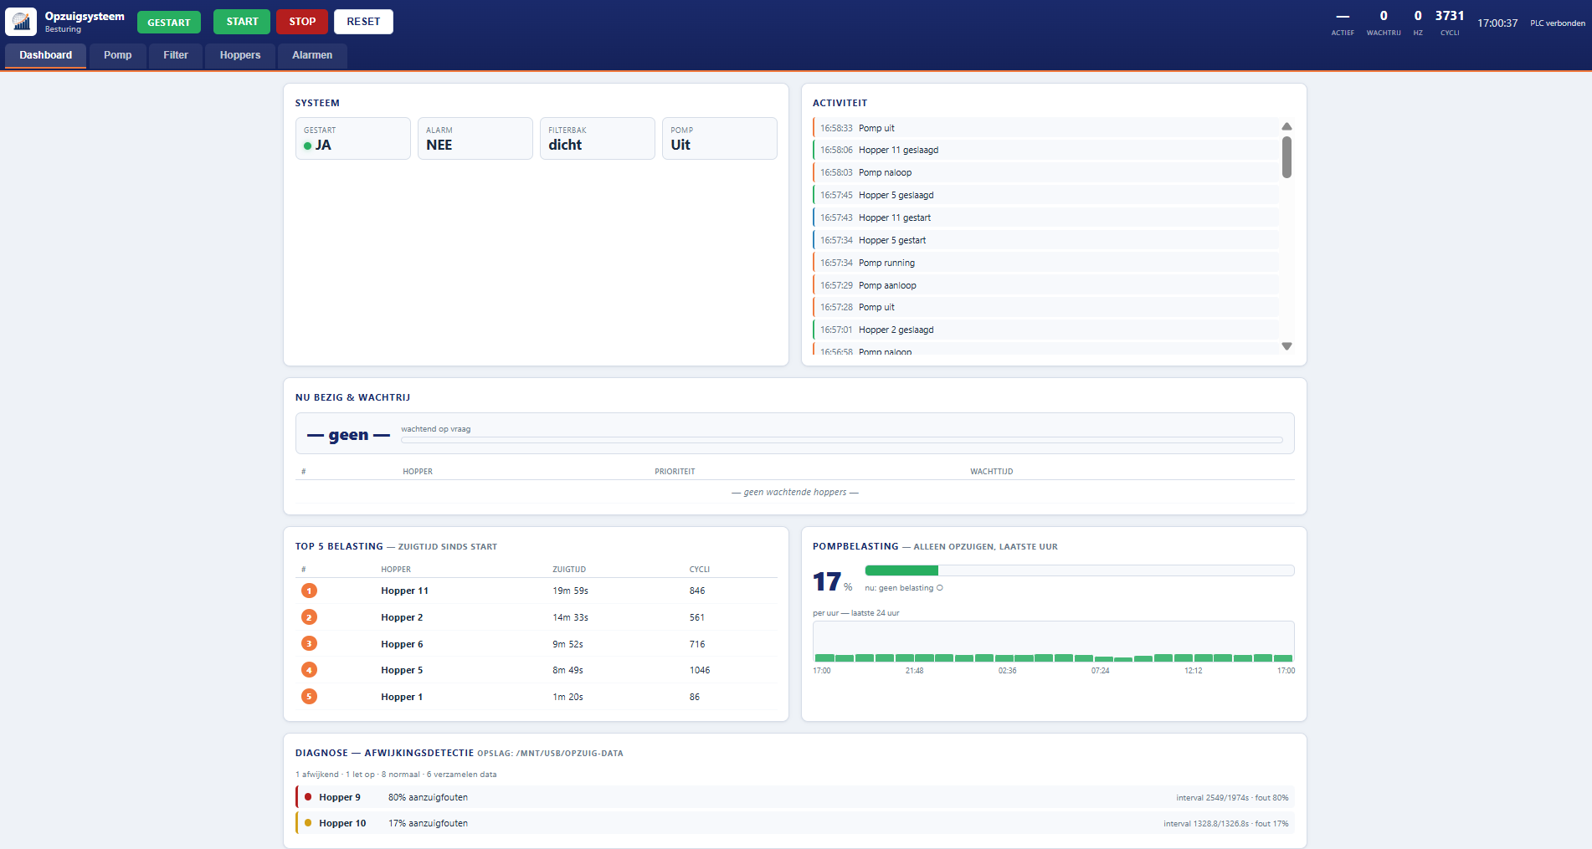Screen dimensions: 1592x849
Task: Click the activity list scroll-down arrow
Action: pos(1286,345)
